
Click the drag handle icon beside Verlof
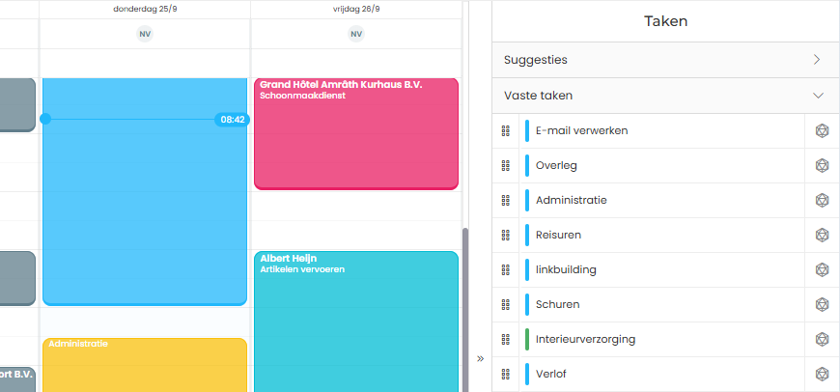pyautogui.click(x=505, y=375)
